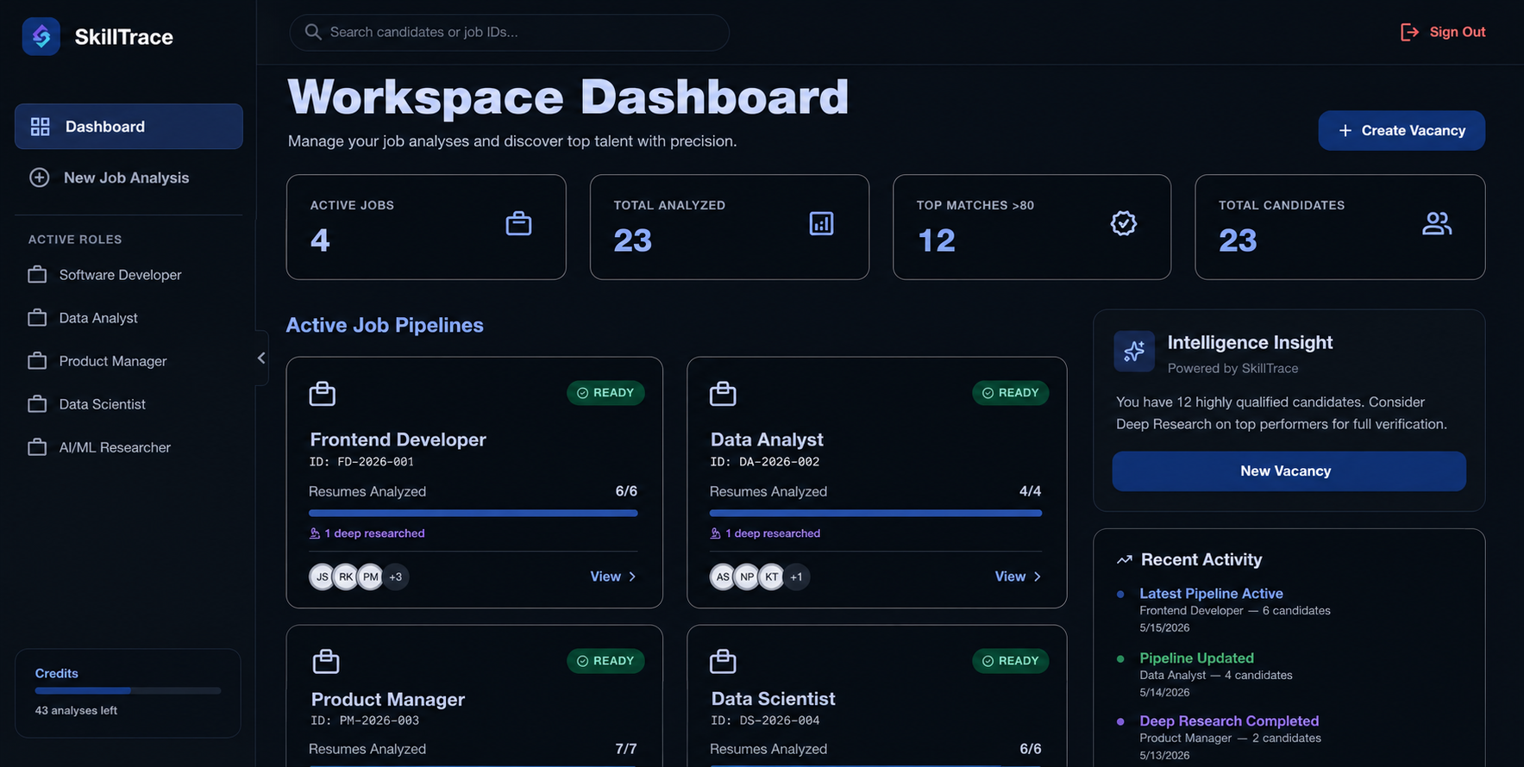Screen dimensions: 1524x767
Task: Click the Sign Out arrow icon
Action: click(1409, 32)
